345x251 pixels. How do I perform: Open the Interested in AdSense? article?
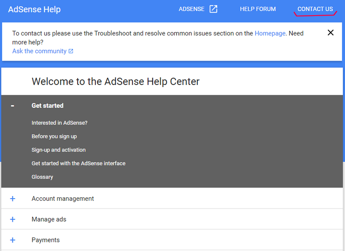point(60,123)
